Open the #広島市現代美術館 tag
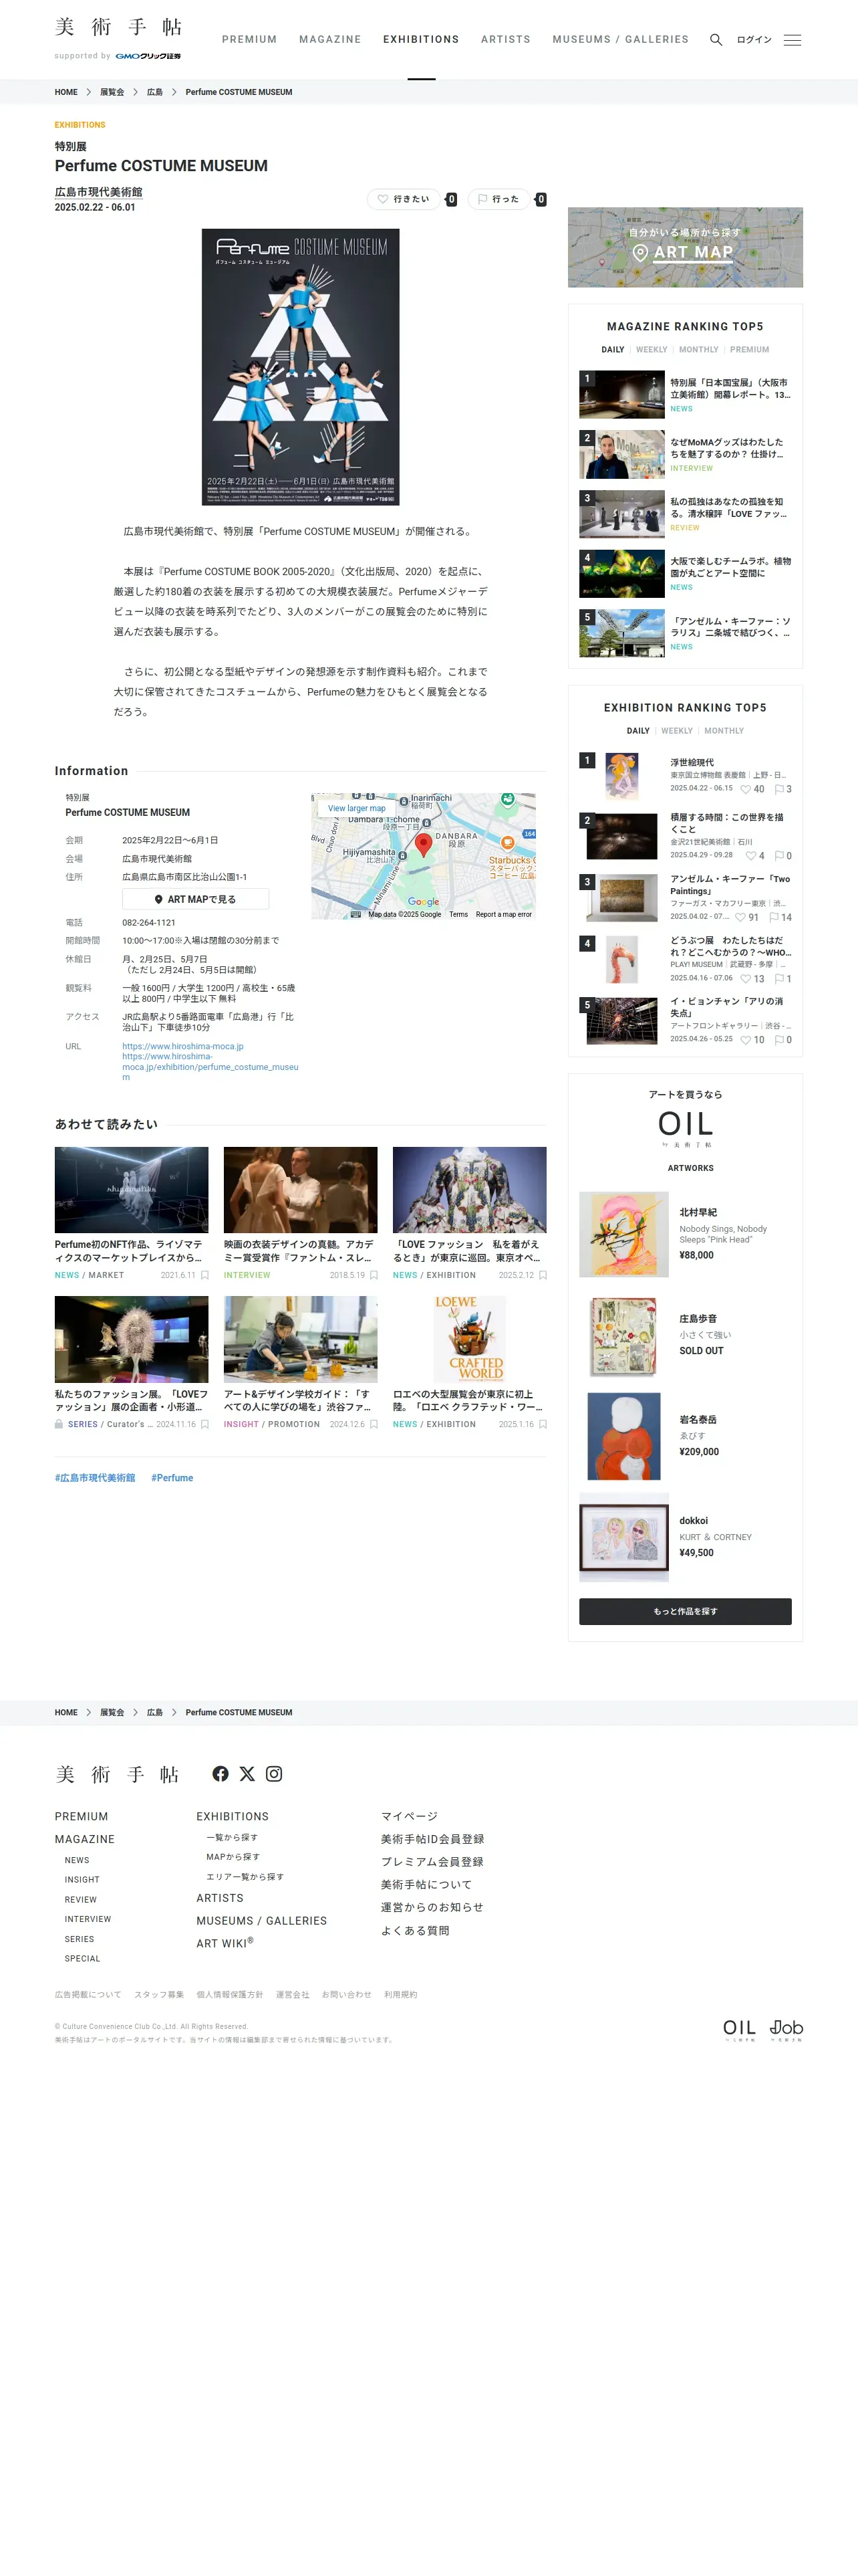858x2576 pixels. tap(95, 1478)
